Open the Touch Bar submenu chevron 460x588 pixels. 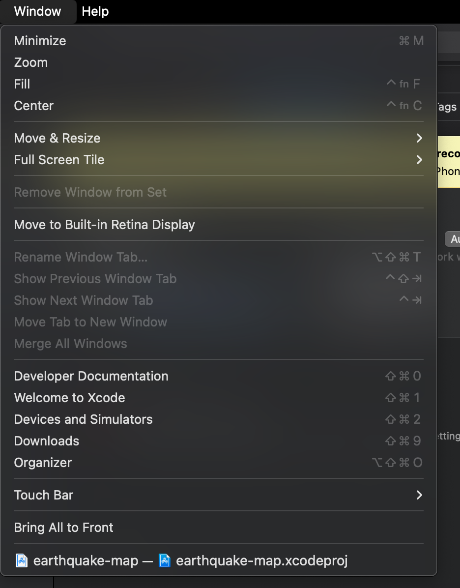point(419,495)
